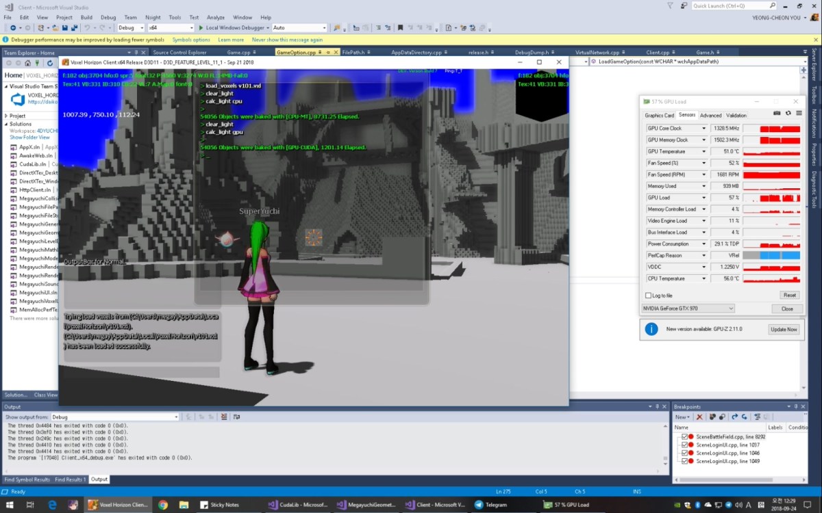Click the Delete breakpoint icon in Breakpoints panel
This screenshot has height=513, width=822.
pos(699,416)
